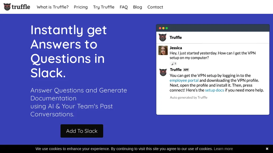Follow the Learn more cookie link
273x153 pixels.
(223, 149)
